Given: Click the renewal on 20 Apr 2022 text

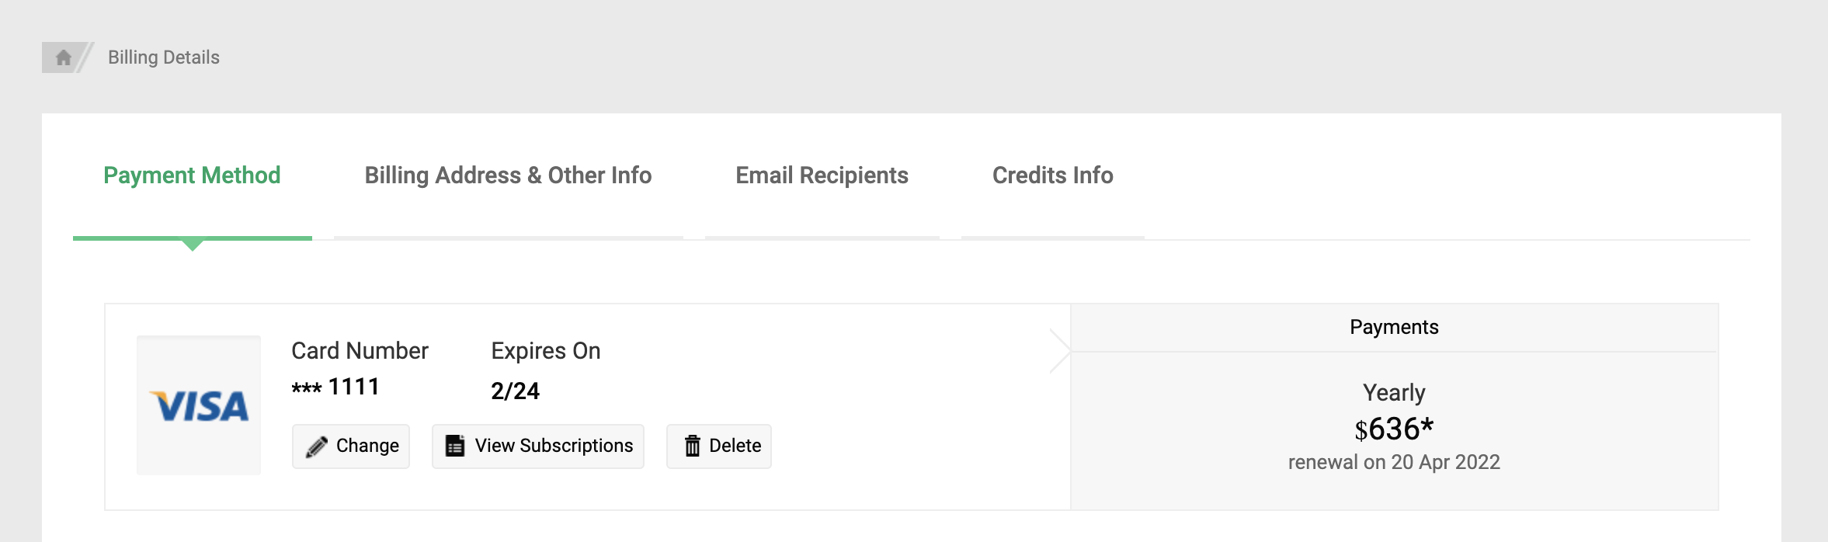Looking at the screenshot, I should (1394, 462).
